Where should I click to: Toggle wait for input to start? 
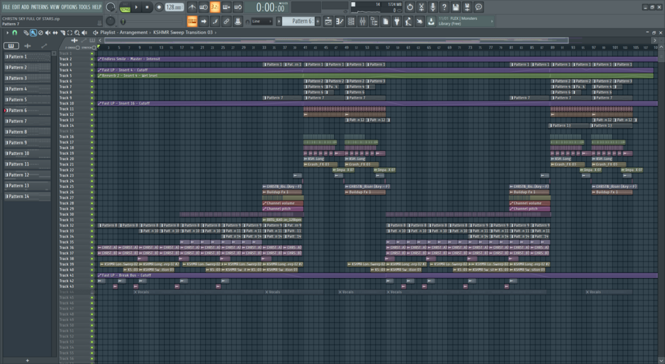204,7
